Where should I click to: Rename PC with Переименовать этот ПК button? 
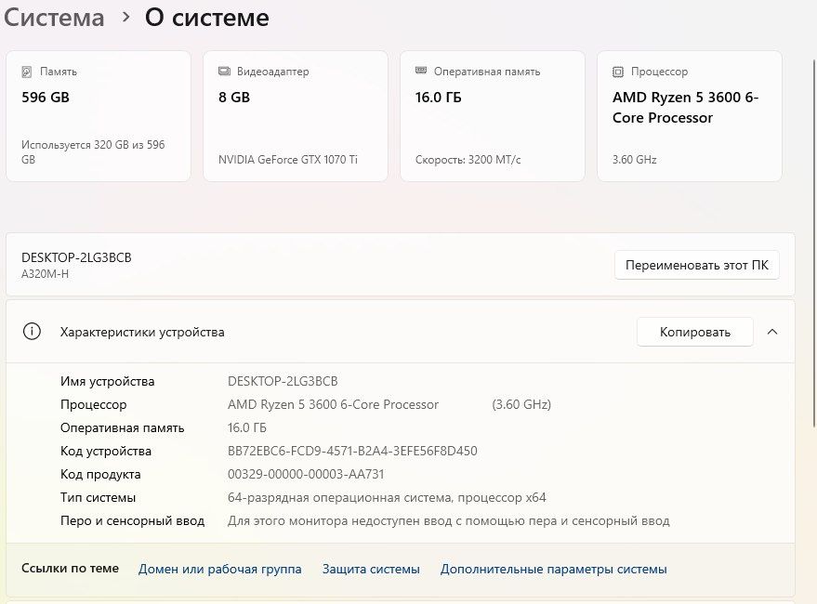click(x=697, y=265)
